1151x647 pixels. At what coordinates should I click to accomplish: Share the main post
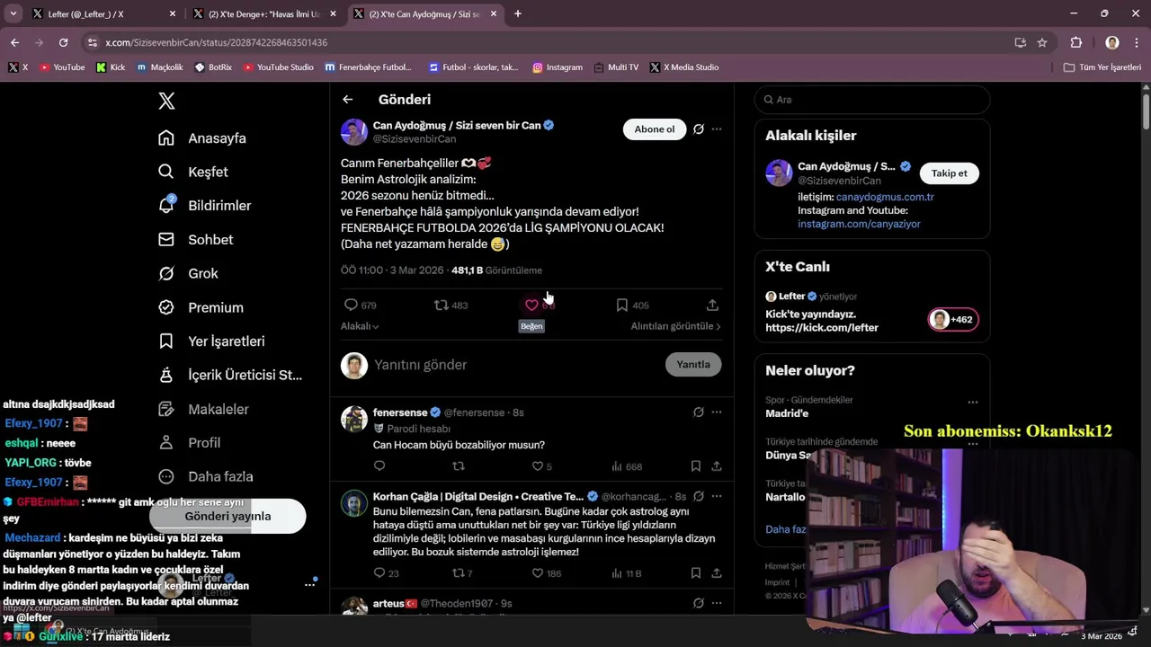(x=712, y=306)
